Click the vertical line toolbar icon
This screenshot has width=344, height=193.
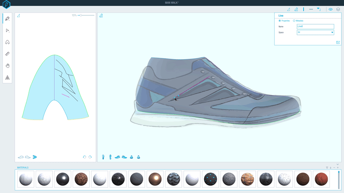[304, 9]
